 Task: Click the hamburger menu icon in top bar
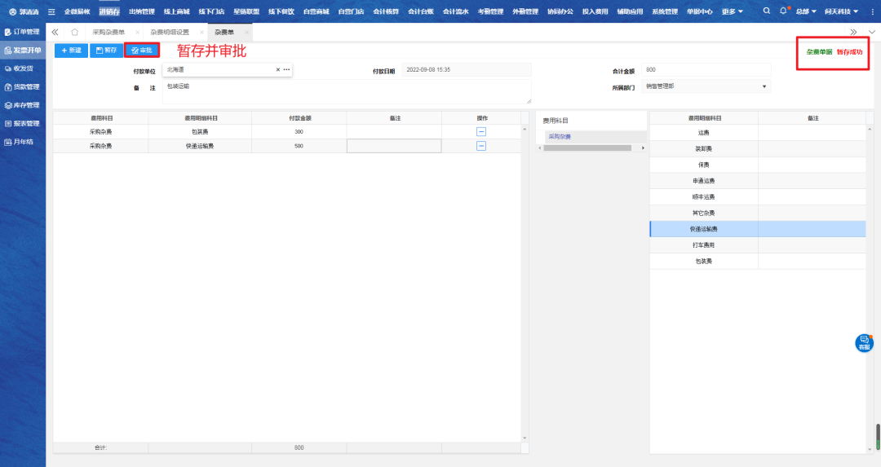click(x=52, y=11)
